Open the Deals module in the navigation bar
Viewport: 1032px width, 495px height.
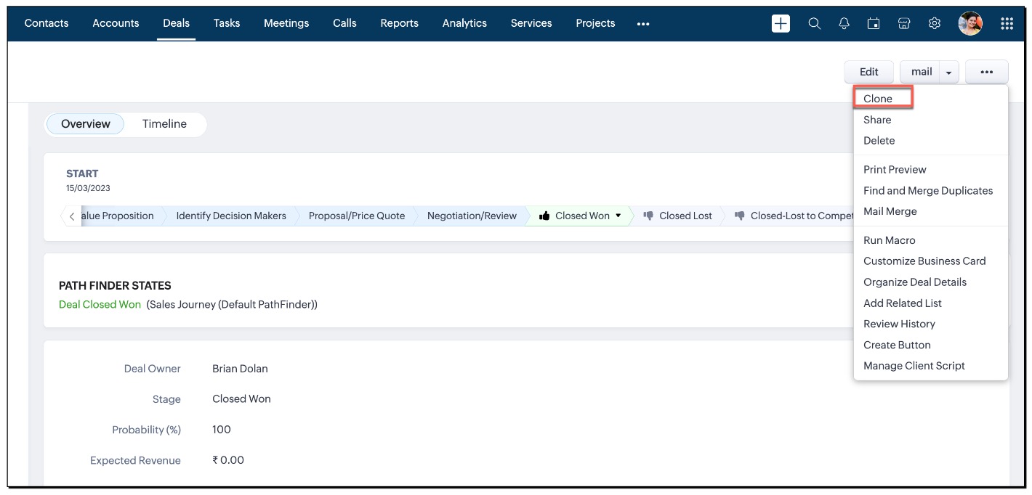(176, 22)
